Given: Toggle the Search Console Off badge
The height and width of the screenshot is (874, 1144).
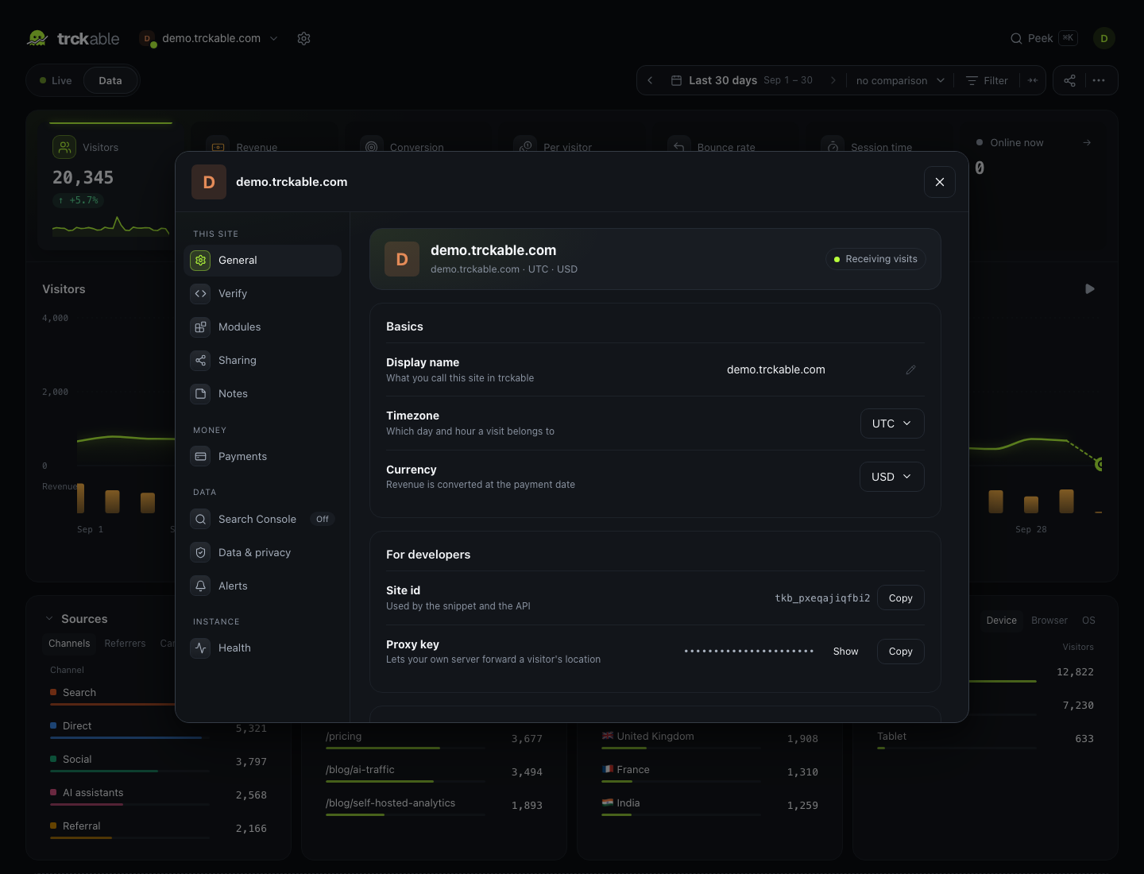Looking at the screenshot, I should tap(322, 520).
